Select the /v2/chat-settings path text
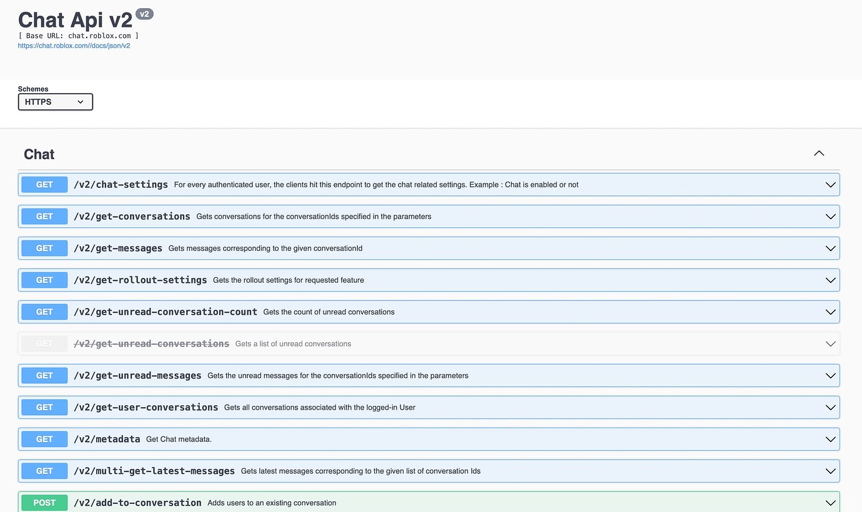This screenshot has width=862, height=512. click(121, 185)
